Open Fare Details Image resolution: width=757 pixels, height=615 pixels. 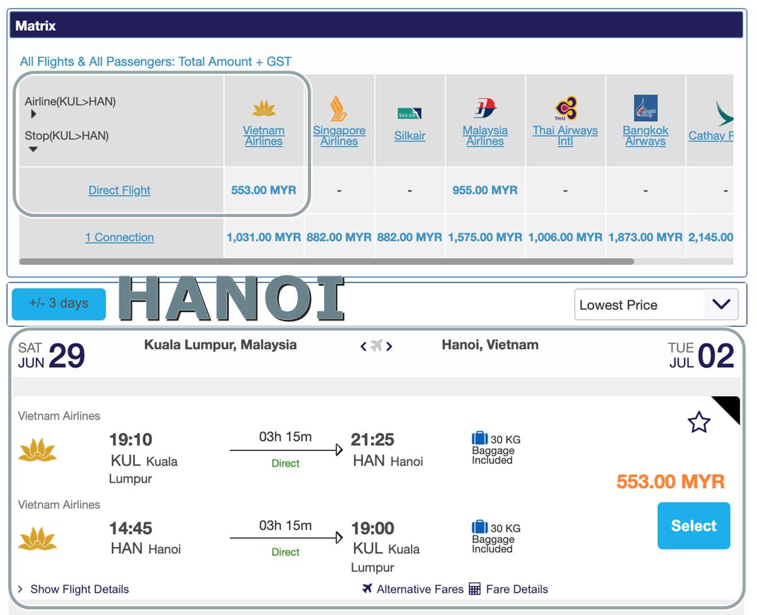[517, 589]
